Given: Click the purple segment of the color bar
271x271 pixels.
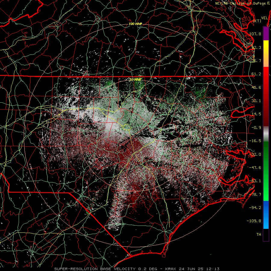Looking at the screenshot, I should (266, 33).
